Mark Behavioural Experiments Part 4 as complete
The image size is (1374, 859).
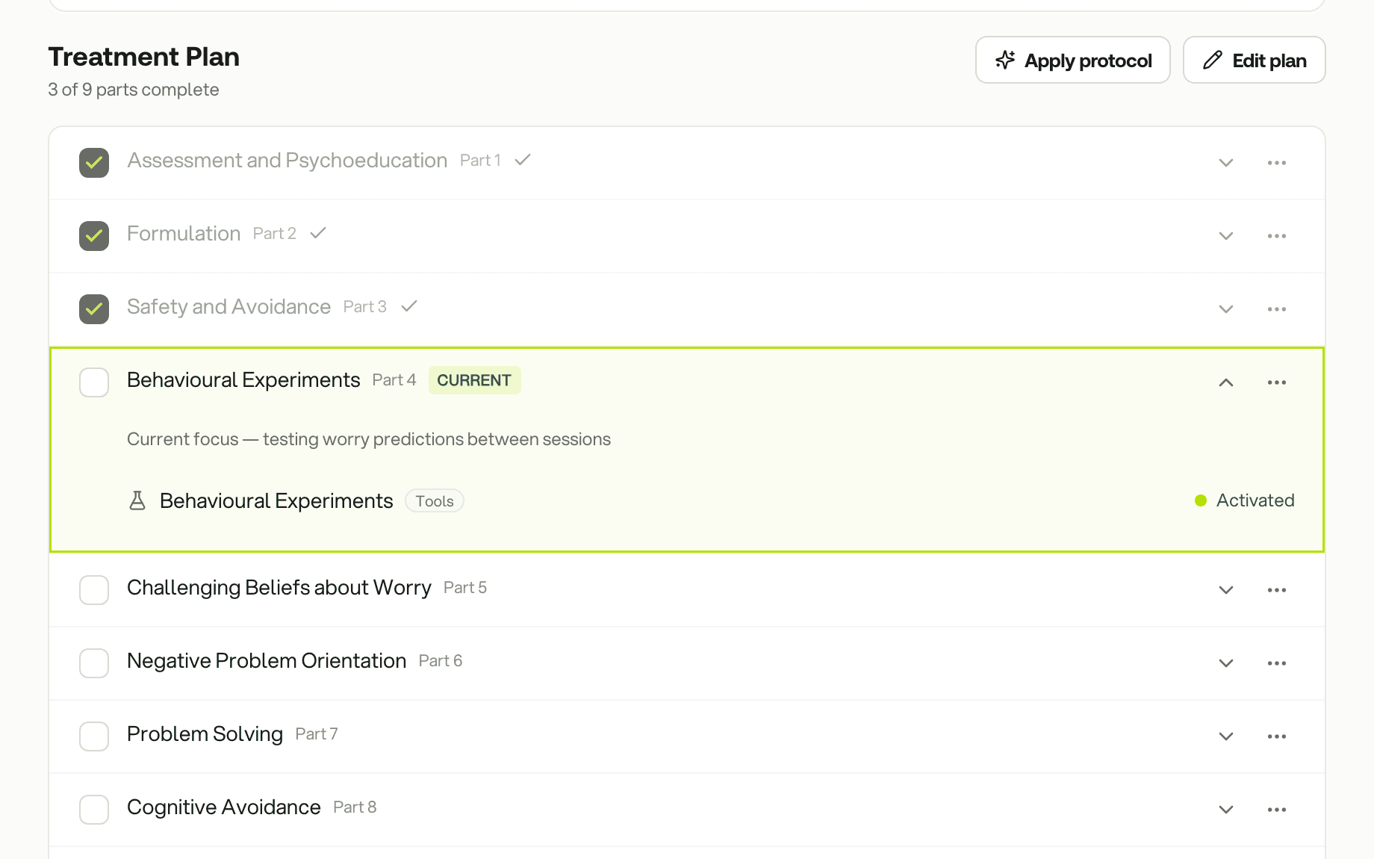pyautogui.click(x=94, y=382)
